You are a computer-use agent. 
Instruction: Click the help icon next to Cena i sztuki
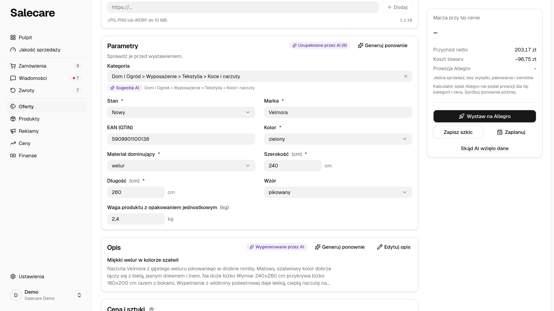coord(151,309)
